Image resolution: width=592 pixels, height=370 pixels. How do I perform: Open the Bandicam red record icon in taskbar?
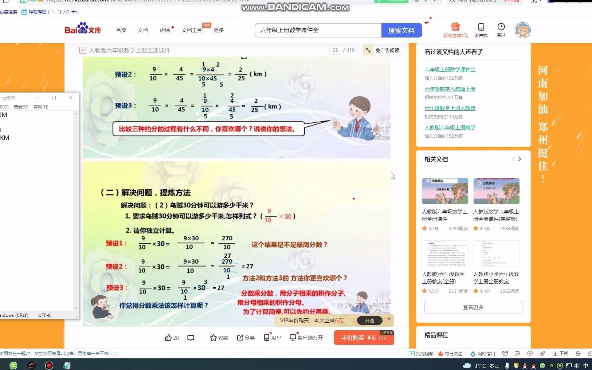pyautogui.click(x=49, y=366)
